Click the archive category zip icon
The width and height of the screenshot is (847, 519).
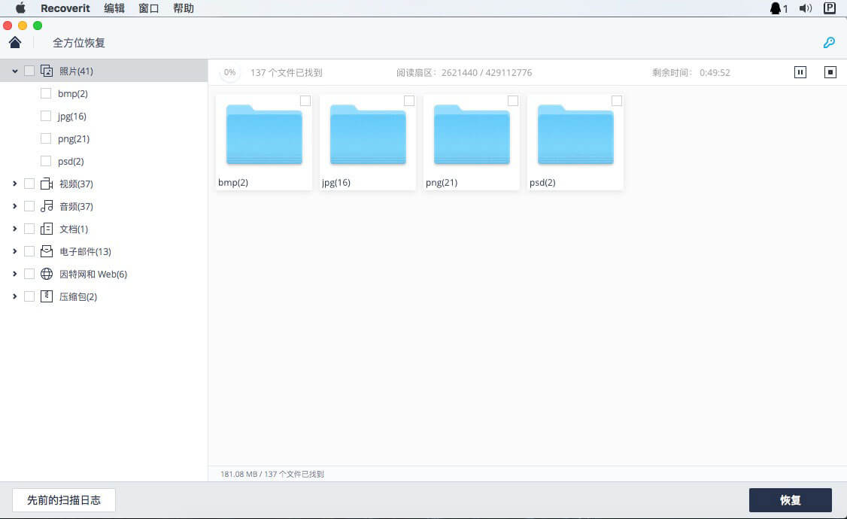[x=47, y=296]
